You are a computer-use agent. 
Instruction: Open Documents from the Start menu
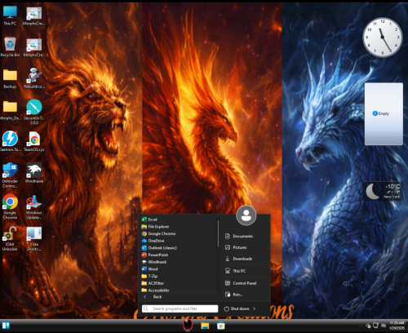(x=245, y=236)
